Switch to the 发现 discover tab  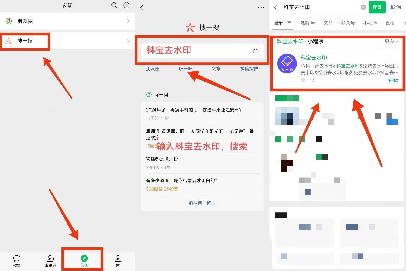click(84, 261)
